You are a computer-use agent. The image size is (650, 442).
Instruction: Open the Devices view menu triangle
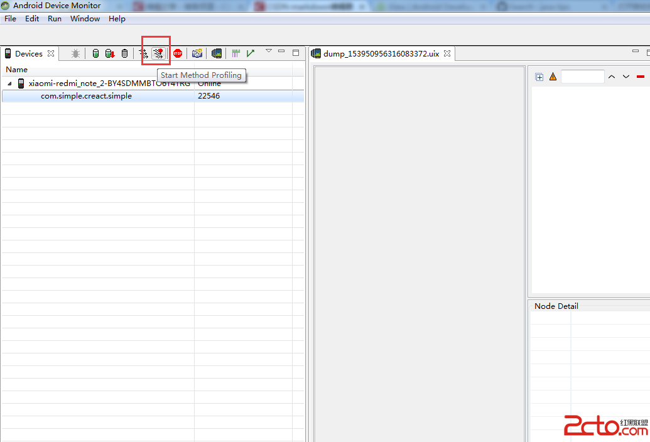[x=269, y=51]
